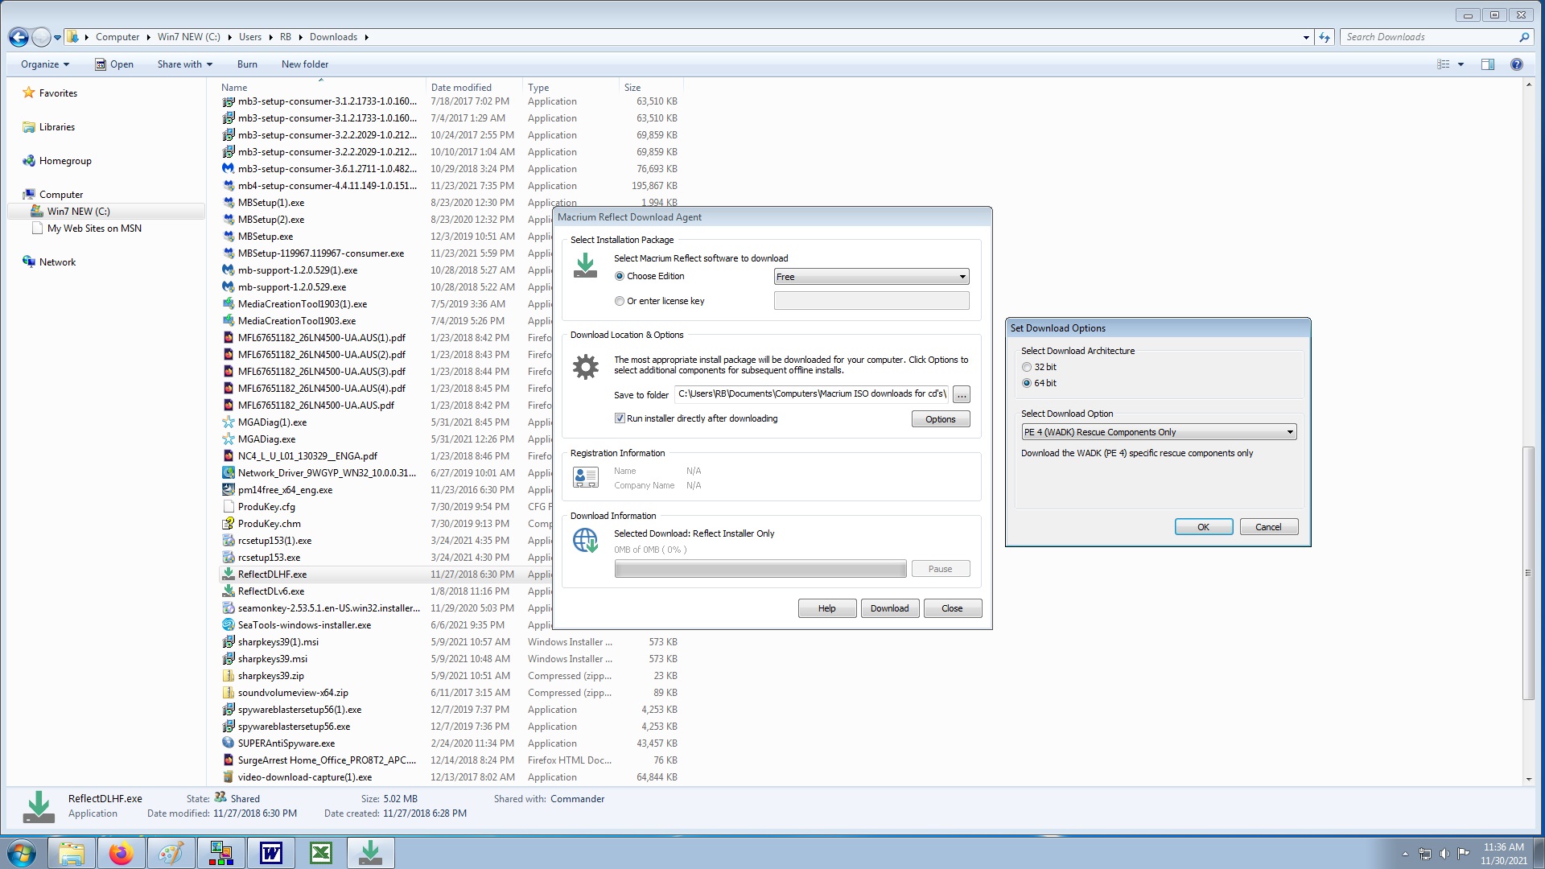The width and height of the screenshot is (1545, 869).
Task: Select the Choose Edition radio button
Action: click(x=620, y=276)
